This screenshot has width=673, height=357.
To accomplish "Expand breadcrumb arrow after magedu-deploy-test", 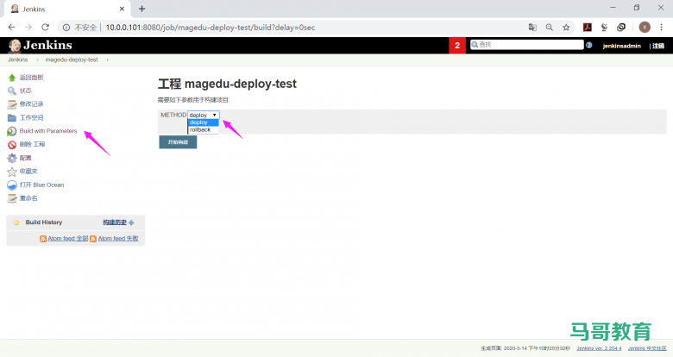I will coord(107,60).
